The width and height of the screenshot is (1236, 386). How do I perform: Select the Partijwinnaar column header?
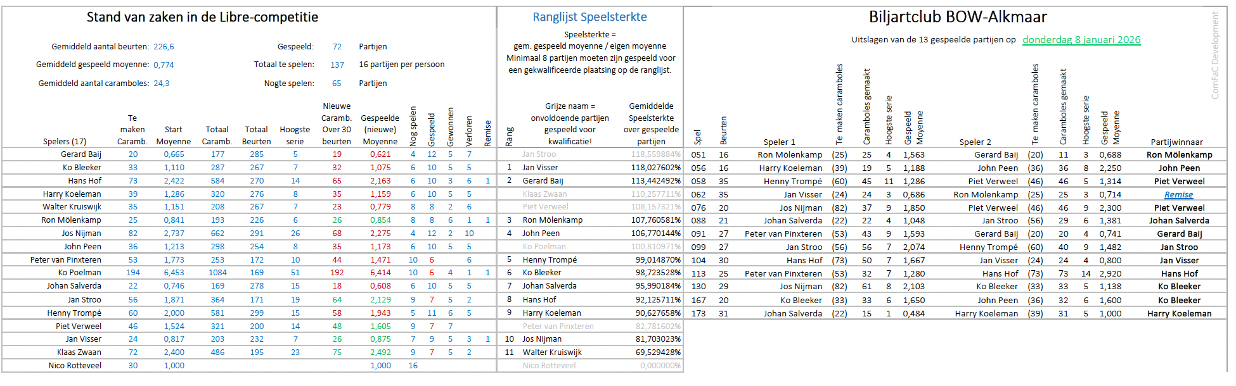(1176, 142)
